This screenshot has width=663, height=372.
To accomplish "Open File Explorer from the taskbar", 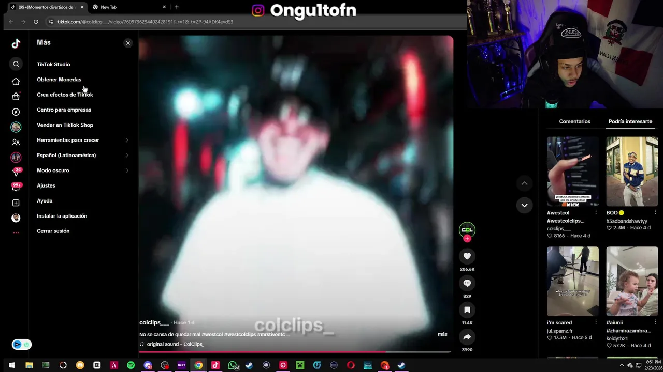I will (x=29, y=365).
